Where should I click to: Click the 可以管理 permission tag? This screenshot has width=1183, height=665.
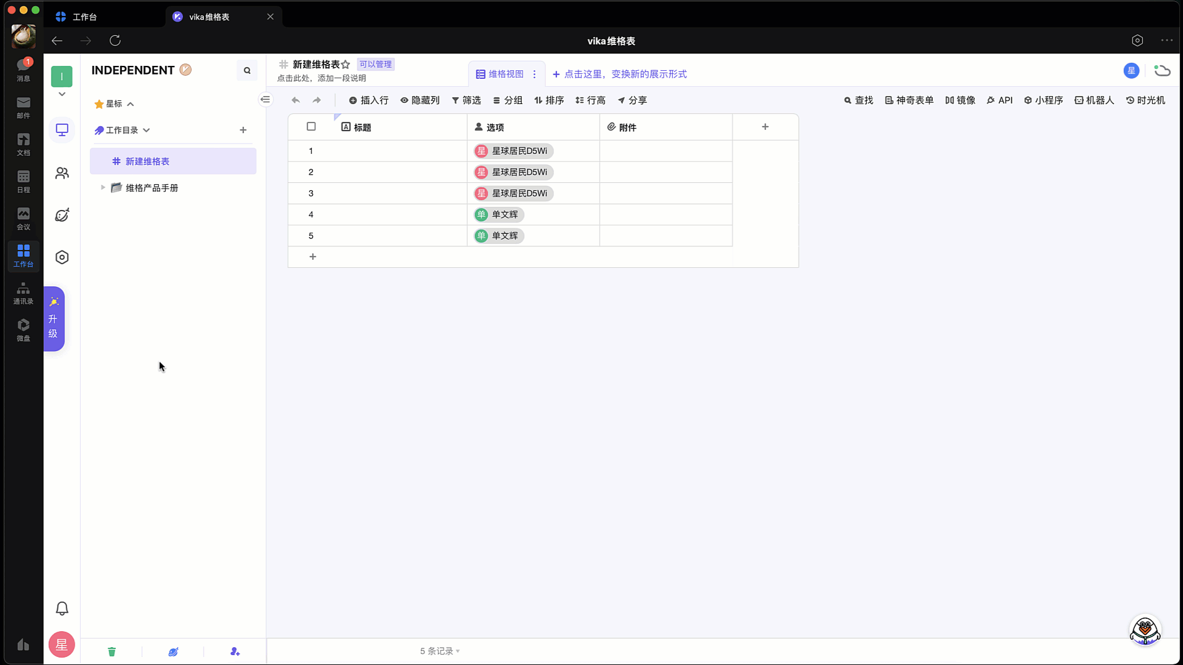point(376,64)
